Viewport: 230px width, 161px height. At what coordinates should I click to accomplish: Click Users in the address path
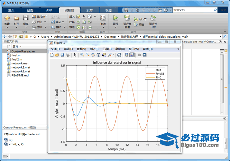[x=45, y=37]
